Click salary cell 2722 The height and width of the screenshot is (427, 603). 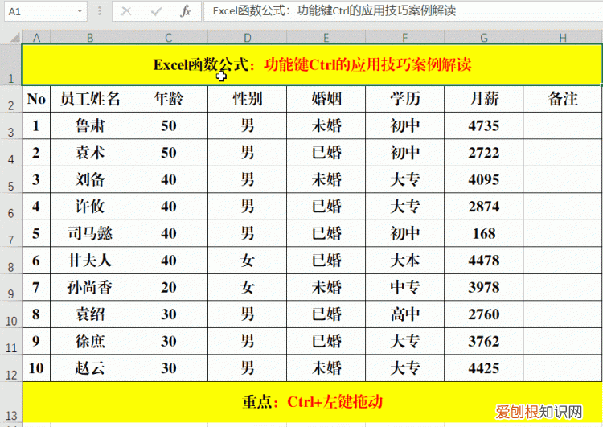pos(484,153)
